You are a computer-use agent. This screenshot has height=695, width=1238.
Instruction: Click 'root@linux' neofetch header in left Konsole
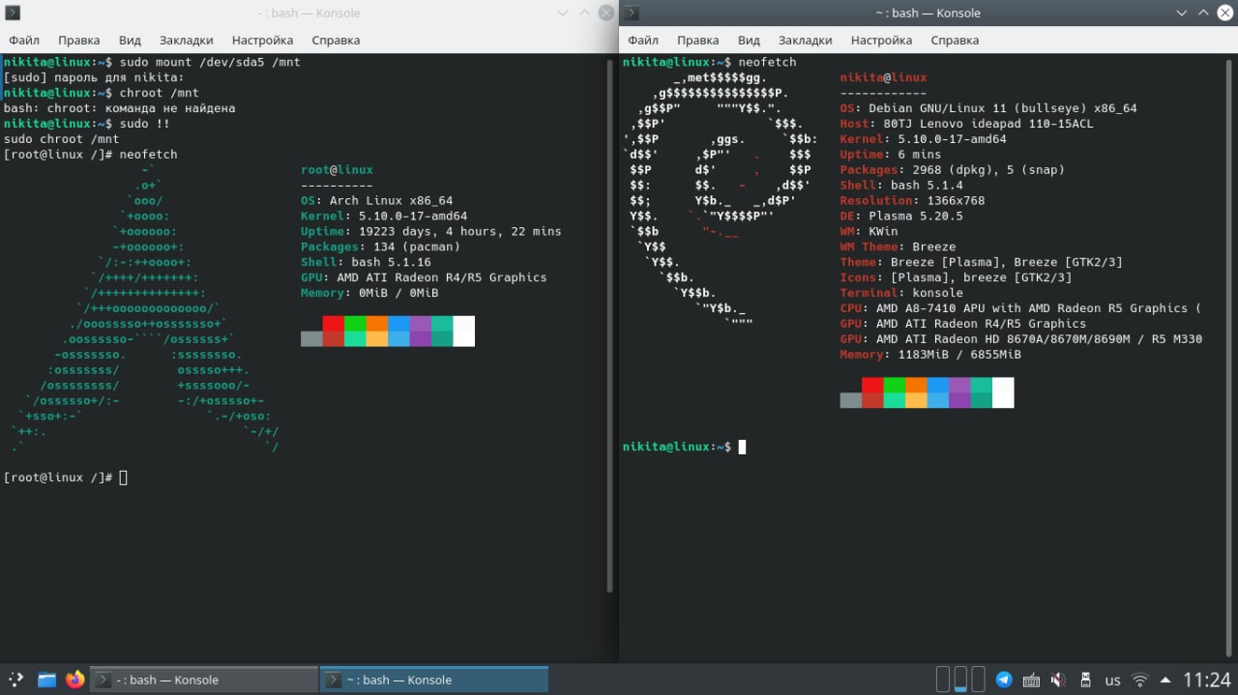(337, 170)
